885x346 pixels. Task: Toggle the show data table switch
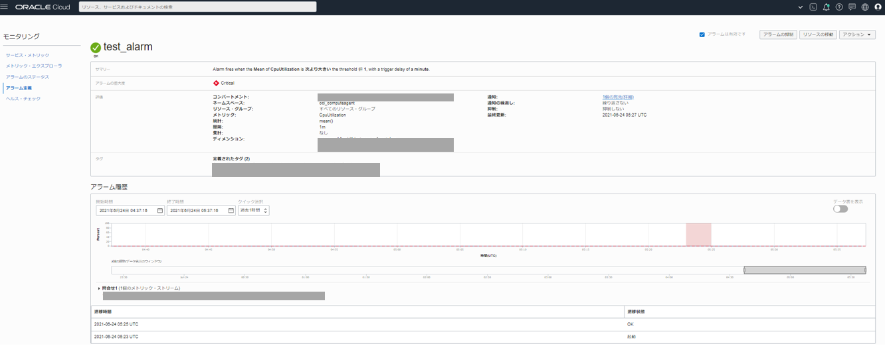pos(840,209)
